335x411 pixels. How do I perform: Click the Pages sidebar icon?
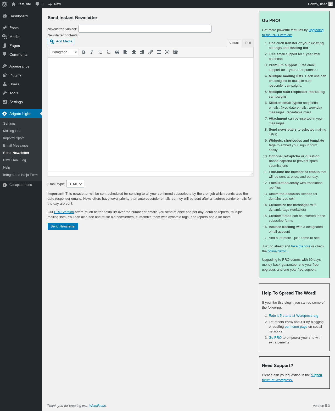5,46
